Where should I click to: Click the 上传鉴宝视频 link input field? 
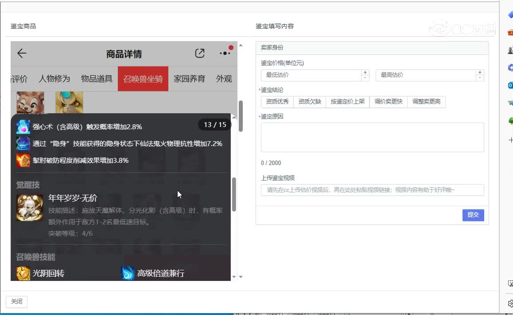click(371, 190)
